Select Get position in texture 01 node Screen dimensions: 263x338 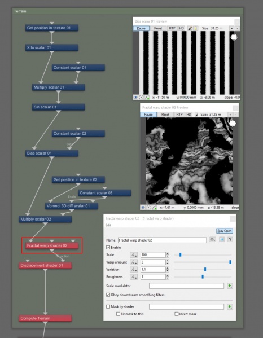point(52,28)
